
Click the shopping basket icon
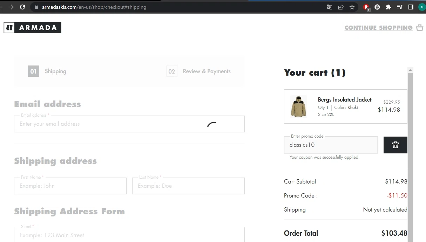[x=420, y=28]
